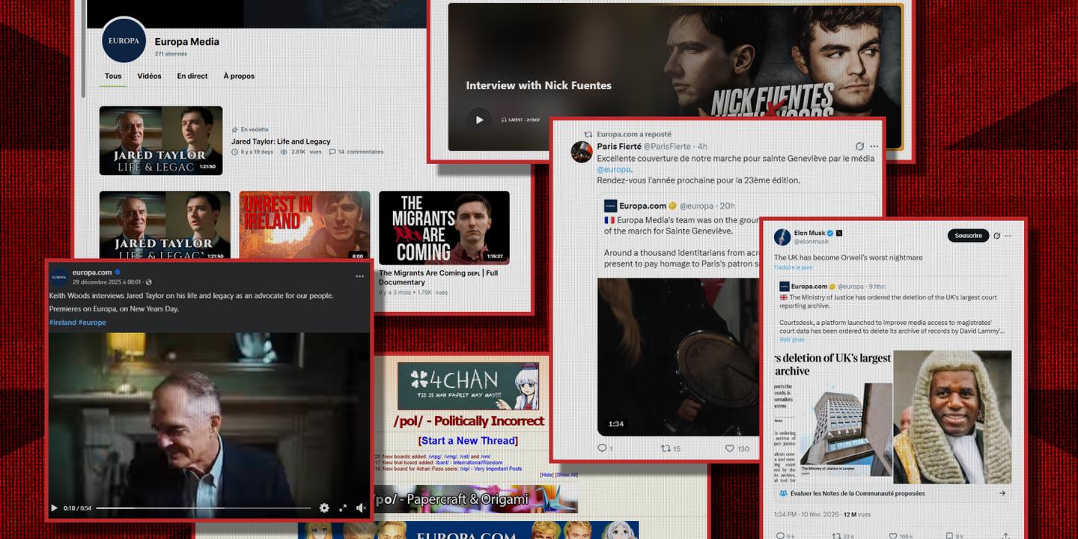Seek along the europa.com video progress bar

coord(204,508)
